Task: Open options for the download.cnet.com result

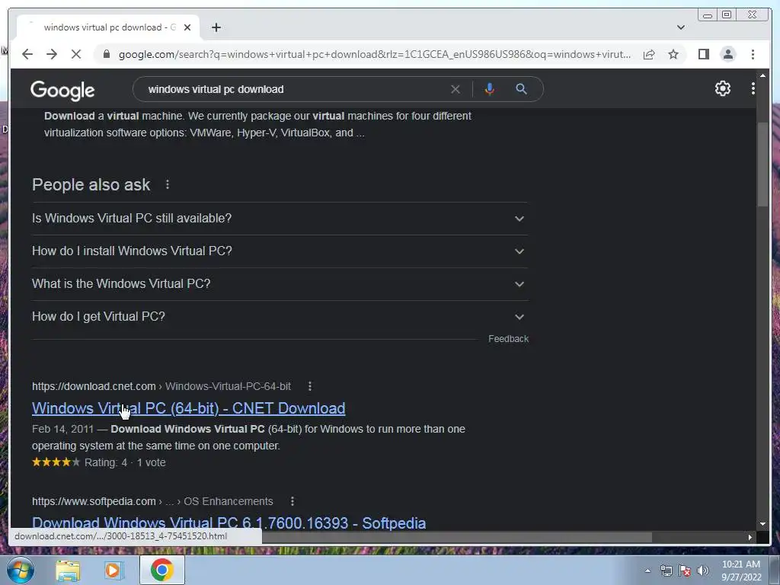Action: 310,386
